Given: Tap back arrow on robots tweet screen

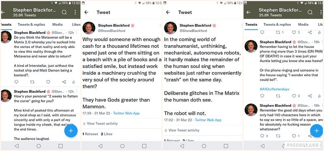Looking at the screenshot, I should pos(168,12).
